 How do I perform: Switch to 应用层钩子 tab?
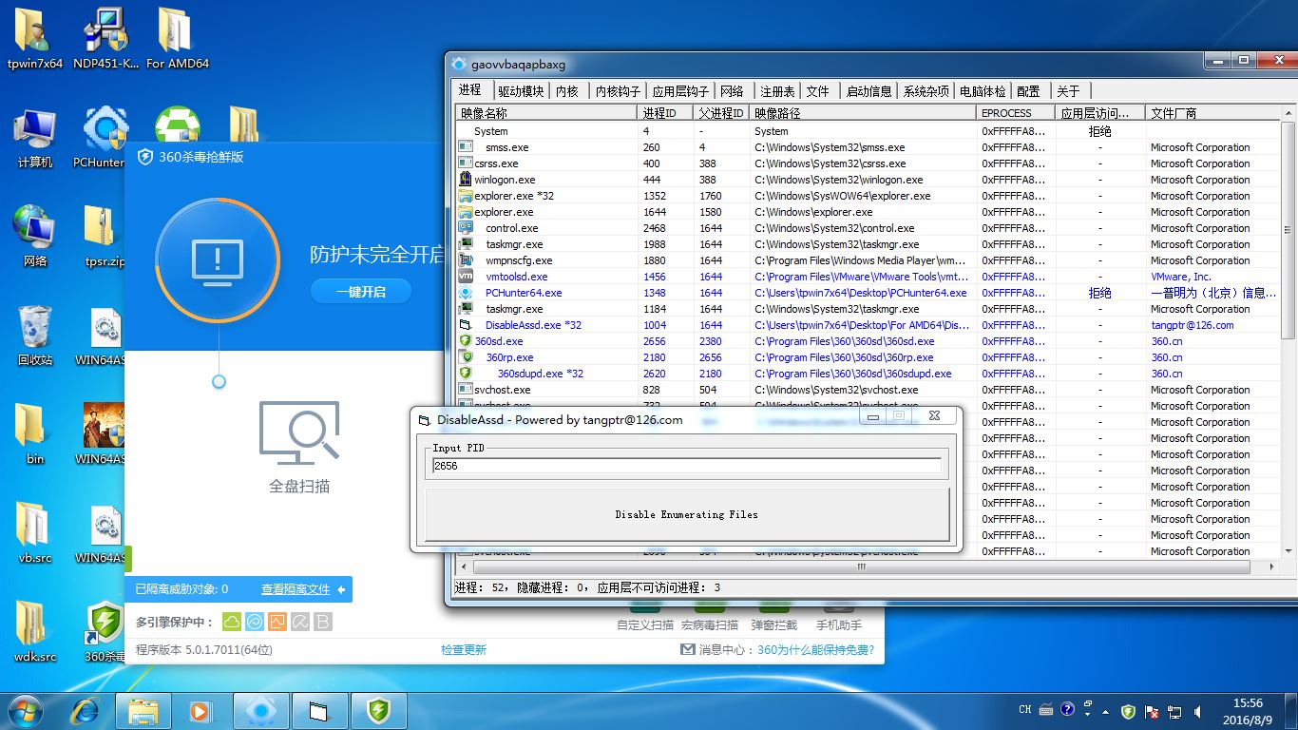(x=680, y=91)
